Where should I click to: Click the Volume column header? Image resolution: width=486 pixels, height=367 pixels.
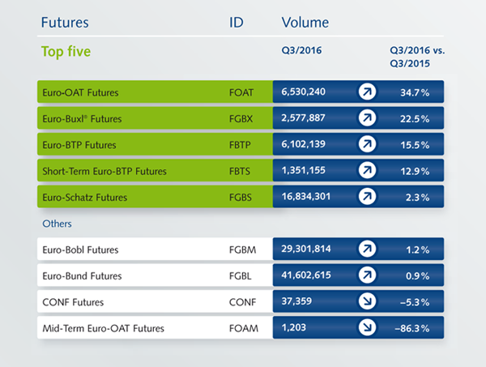[x=305, y=23]
